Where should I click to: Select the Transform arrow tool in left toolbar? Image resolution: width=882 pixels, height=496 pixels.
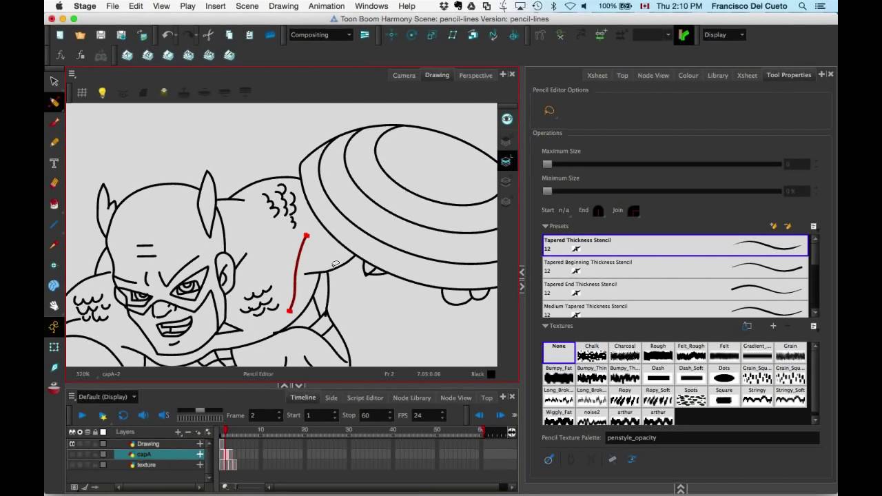point(54,81)
